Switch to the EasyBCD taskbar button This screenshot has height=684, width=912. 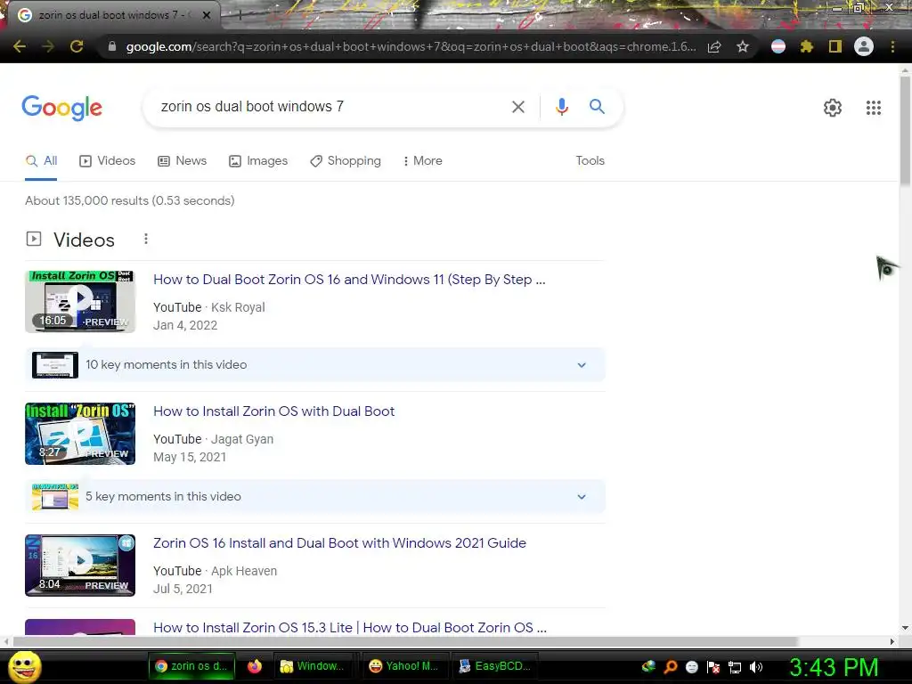tap(495, 666)
